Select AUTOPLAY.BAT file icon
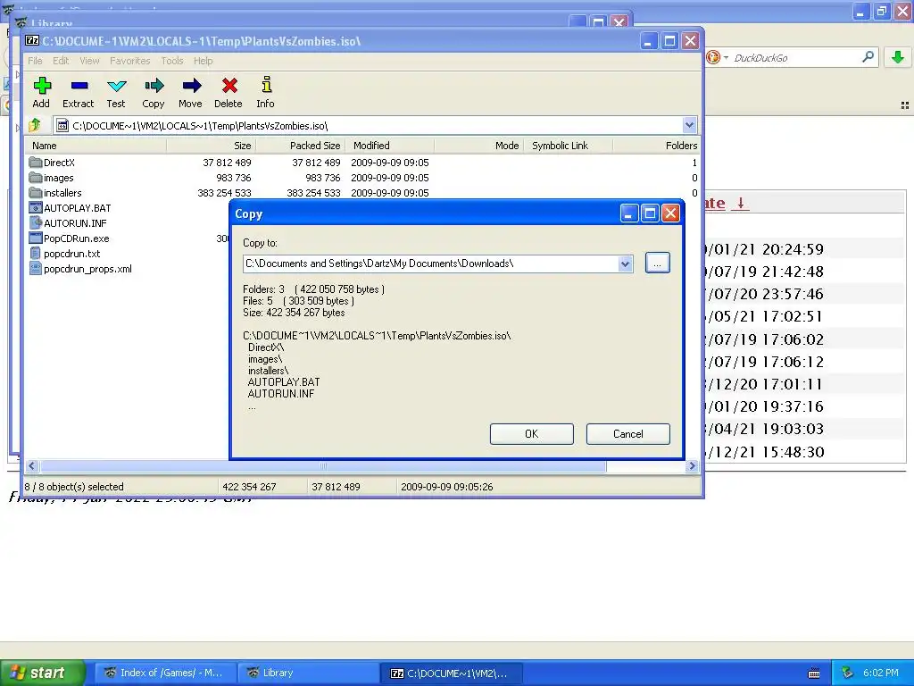 [x=35, y=207]
